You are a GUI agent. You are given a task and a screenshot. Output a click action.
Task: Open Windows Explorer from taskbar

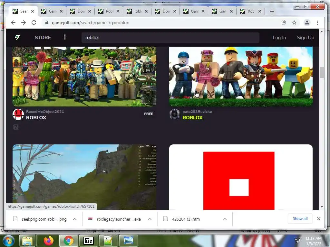click(x=28, y=241)
